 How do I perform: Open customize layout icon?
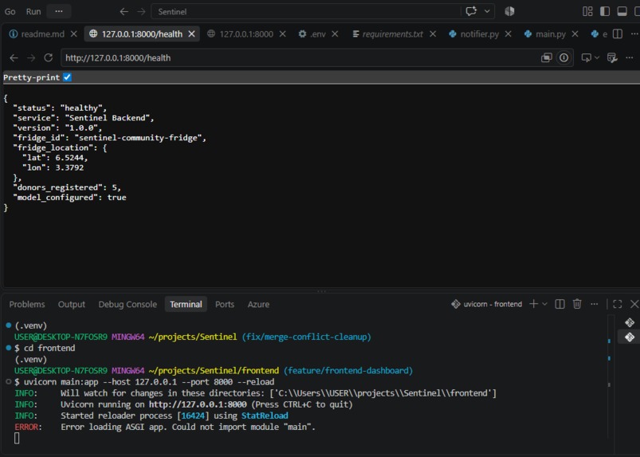pyautogui.click(x=587, y=11)
